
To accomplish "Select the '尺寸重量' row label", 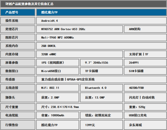I will pyautogui.click(x=18, y=107).
